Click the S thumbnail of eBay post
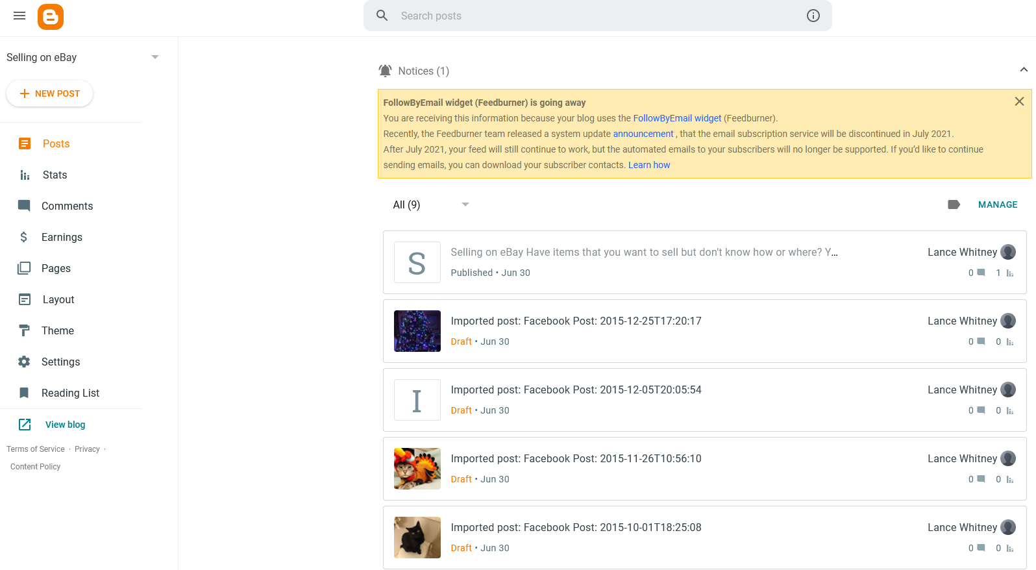The image size is (1036, 570). (x=417, y=262)
